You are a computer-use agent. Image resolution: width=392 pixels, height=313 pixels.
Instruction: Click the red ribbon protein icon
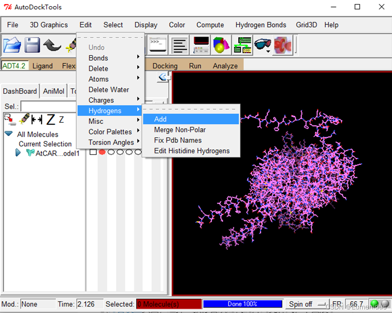283,45
